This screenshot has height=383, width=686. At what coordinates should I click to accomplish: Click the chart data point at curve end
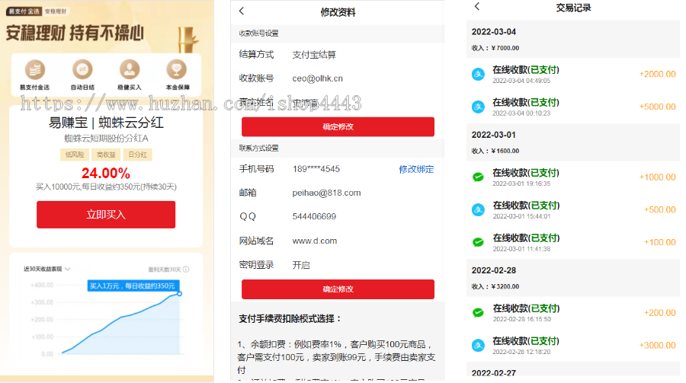pyautogui.click(x=179, y=294)
